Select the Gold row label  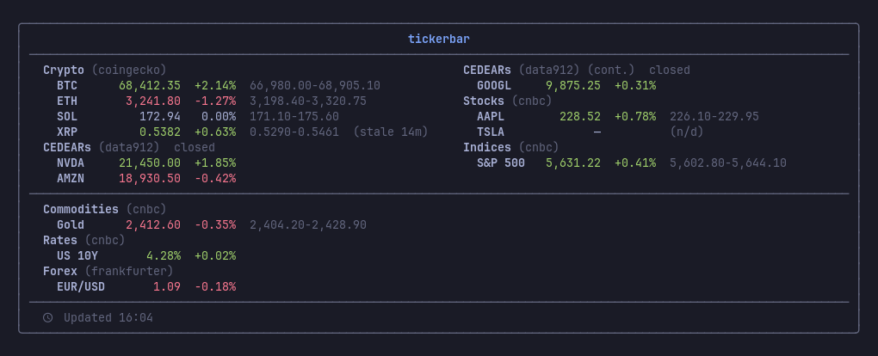click(x=71, y=225)
